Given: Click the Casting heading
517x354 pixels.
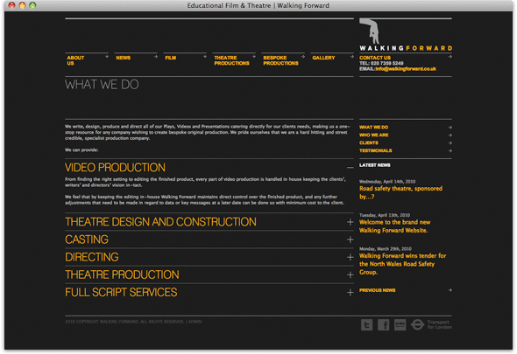Looking at the screenshot, I should (x=87, y=239).
